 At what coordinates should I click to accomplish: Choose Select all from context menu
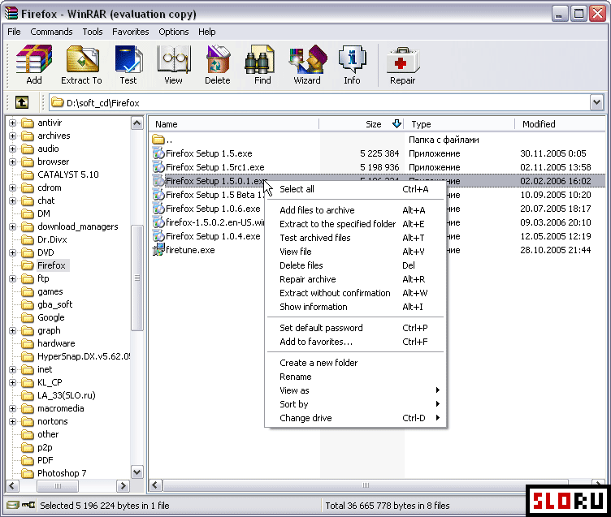click(355, 189)
